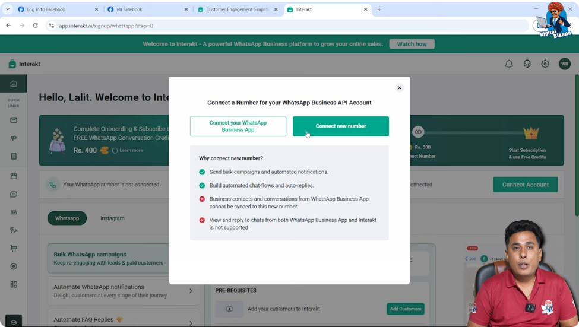Click 'Send bulk campaigns and automated notifications.' text

[x=268, y=172]
